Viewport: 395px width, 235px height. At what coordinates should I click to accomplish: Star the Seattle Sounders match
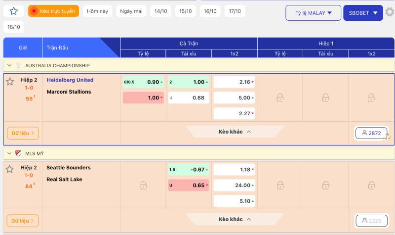pos(10,169)
